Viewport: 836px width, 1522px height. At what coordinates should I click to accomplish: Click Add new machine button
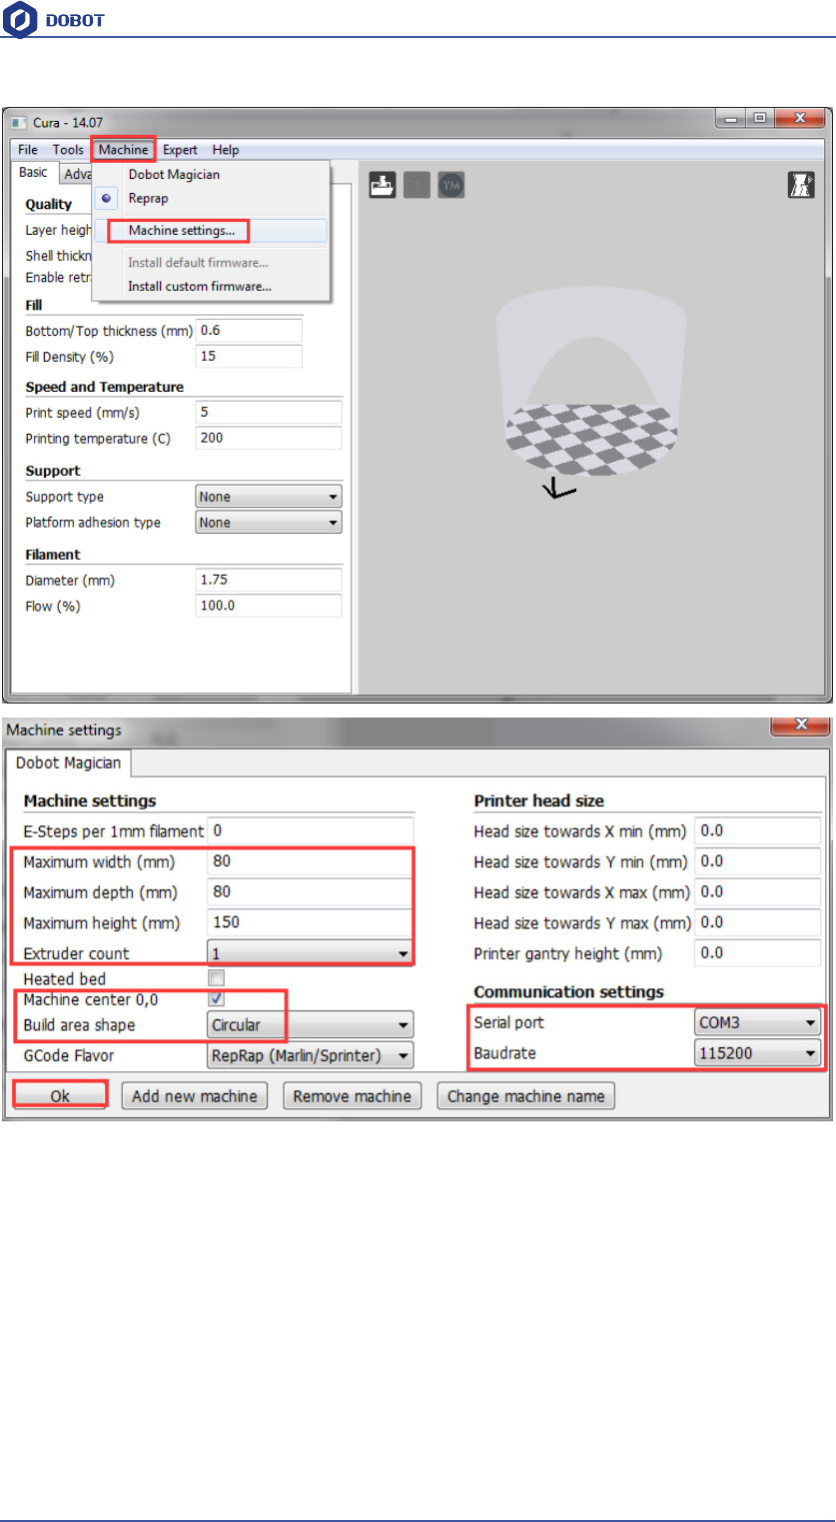point(195,1095)
